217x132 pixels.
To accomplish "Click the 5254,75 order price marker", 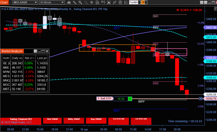I will pos(210,99).
